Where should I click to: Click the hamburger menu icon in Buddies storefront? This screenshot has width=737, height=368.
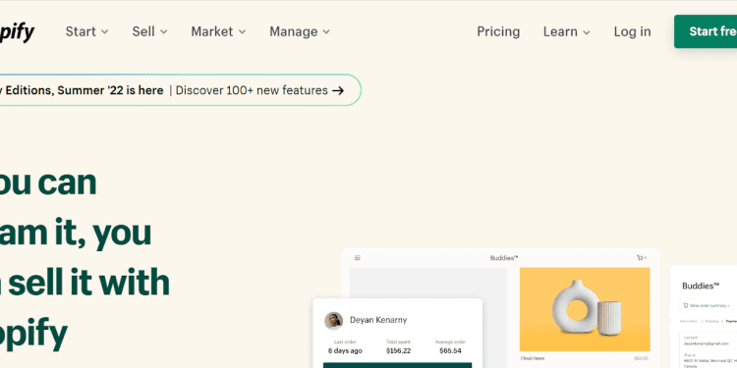click(358, 258)
